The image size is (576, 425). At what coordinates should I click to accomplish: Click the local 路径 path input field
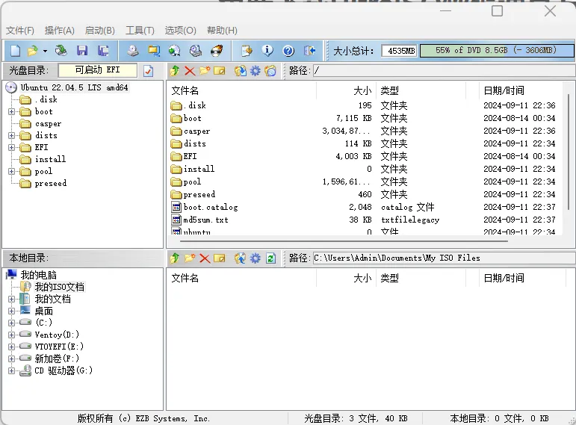pos(444,258)
